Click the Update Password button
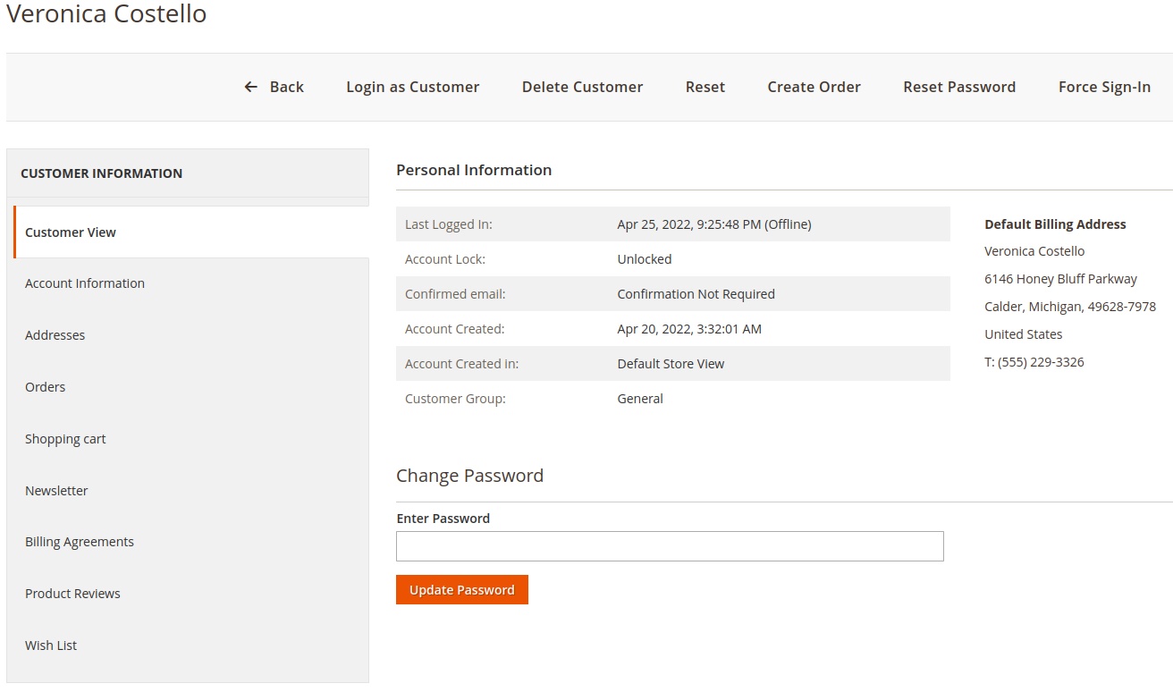Viewport: 1173px width, 692px height. [462, 590]
